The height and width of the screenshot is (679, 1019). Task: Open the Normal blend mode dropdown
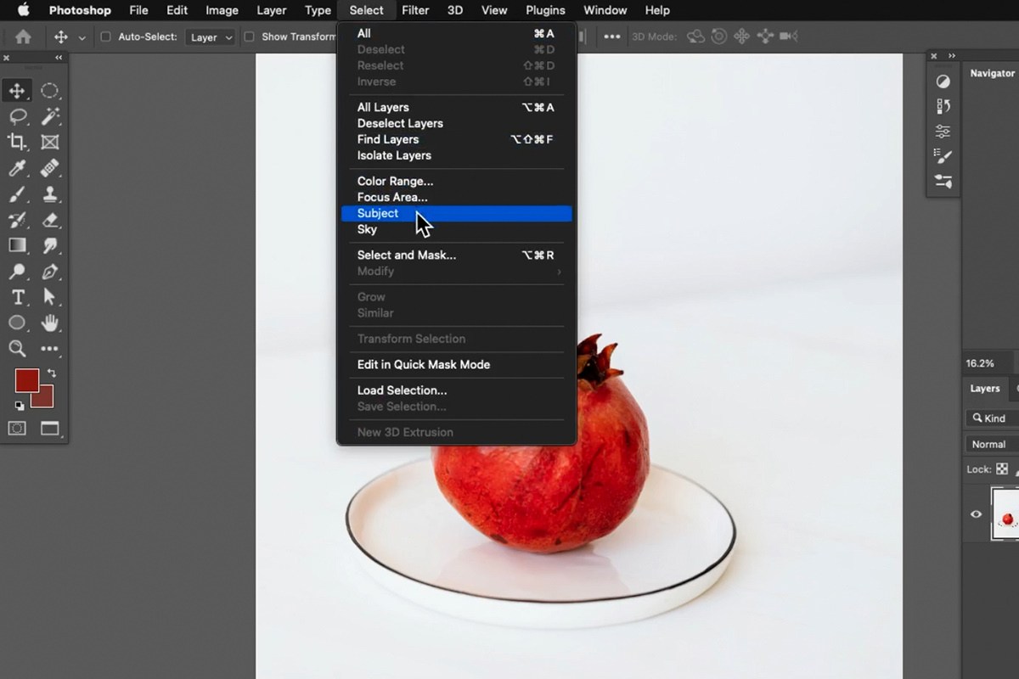click(992, 444)
